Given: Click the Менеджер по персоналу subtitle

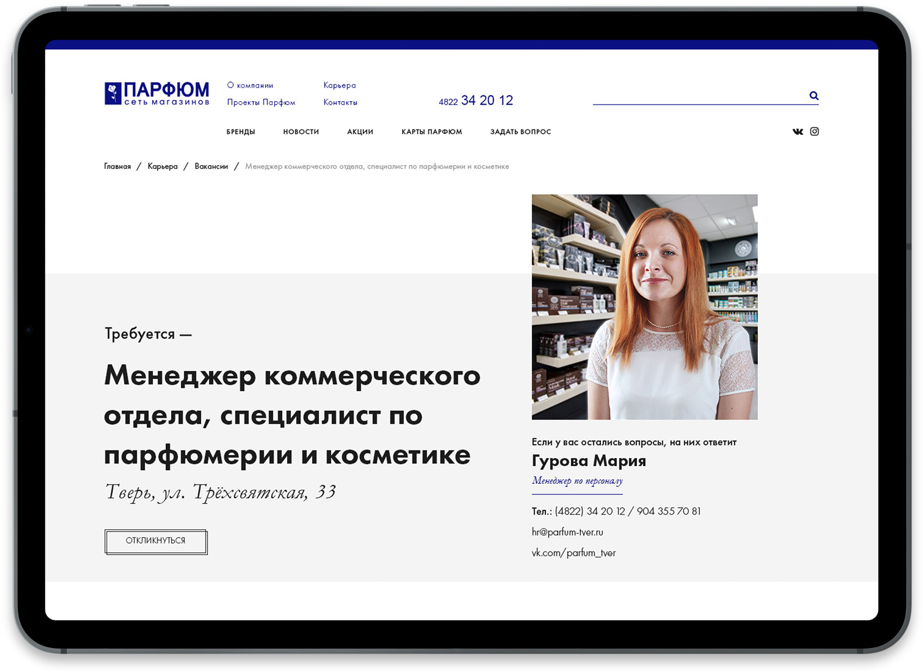Looking at the screenshot, I should pos(577,481).
